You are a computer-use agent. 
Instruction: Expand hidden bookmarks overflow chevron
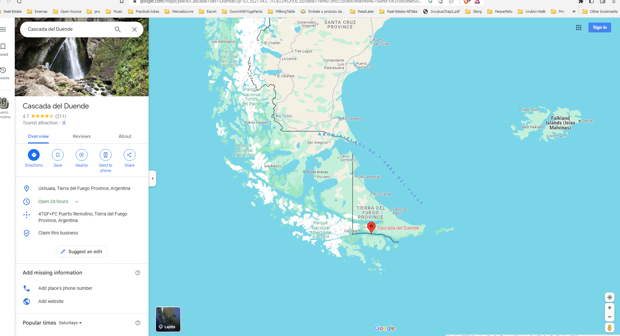click(x=574, y=11)
